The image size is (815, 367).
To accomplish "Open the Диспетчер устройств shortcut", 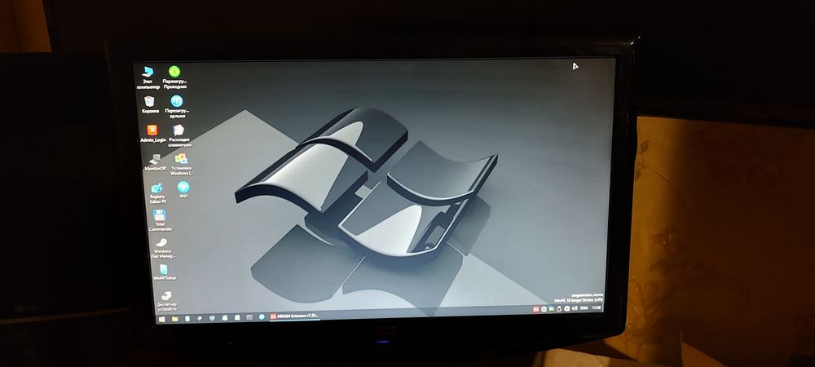I will [x=166, y=300].
